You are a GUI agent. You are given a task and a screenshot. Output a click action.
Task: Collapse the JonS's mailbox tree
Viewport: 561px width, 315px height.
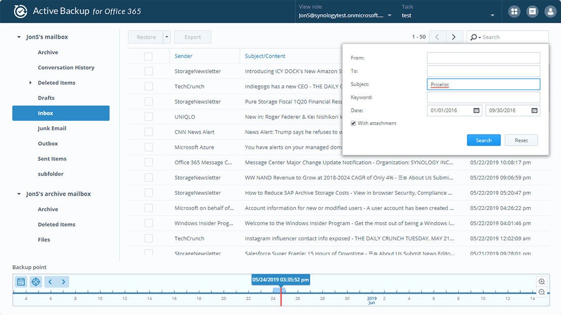click(19, 37)
